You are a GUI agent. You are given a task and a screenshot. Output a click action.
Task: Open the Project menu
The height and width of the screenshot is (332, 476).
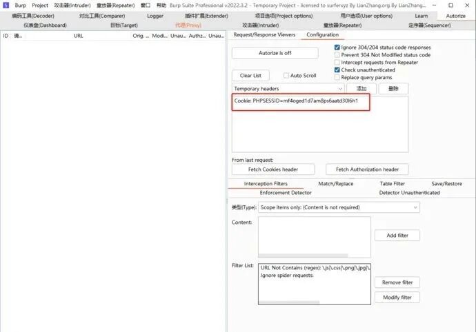40,6
